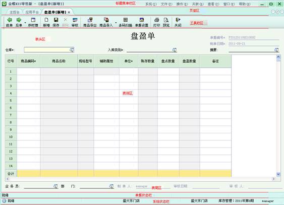Select row number 1 in the grid
This screenshot has height=205, width=284.
pos(11,71)
